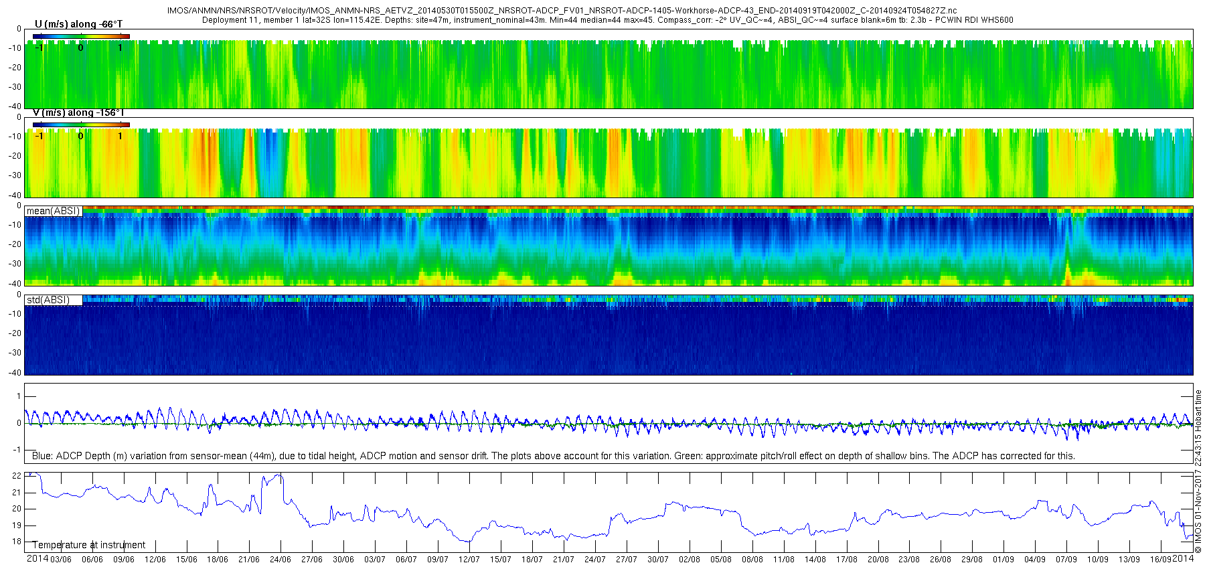The image size is (1205, 569).
Task: Click the 'std(ABSI)' panel label
Action: click(48, 300)
